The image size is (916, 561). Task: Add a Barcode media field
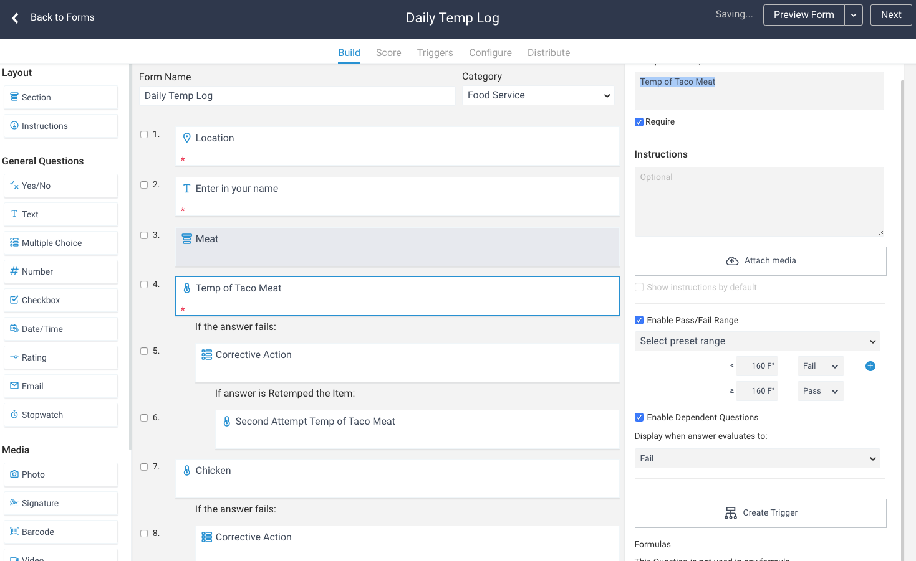pos(60,532)
